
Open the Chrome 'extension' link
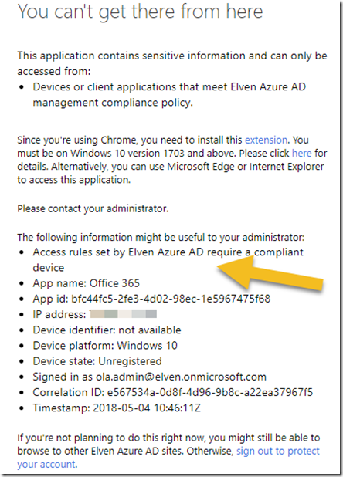[266, 140]
